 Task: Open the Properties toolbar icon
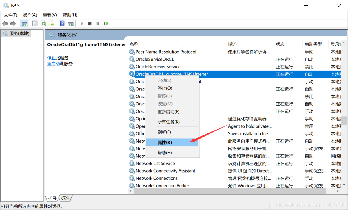point(35,24)
